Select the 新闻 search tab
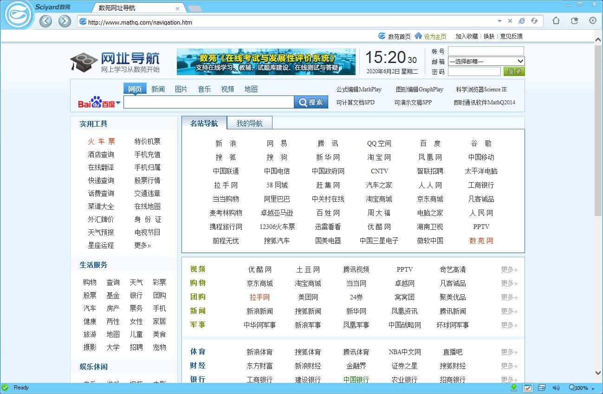Viewport: 603px width, 394px height. pyautogui.click(x=158, y=89)
